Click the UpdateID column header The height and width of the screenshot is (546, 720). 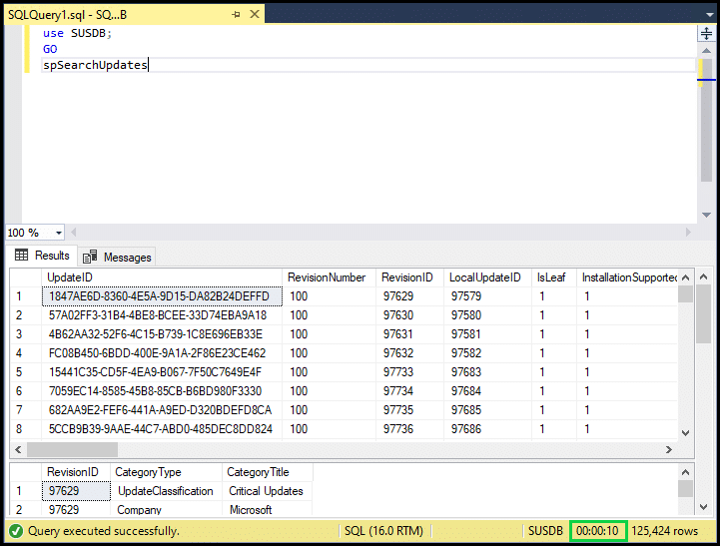pyautogui.click(x=162, y=277)
